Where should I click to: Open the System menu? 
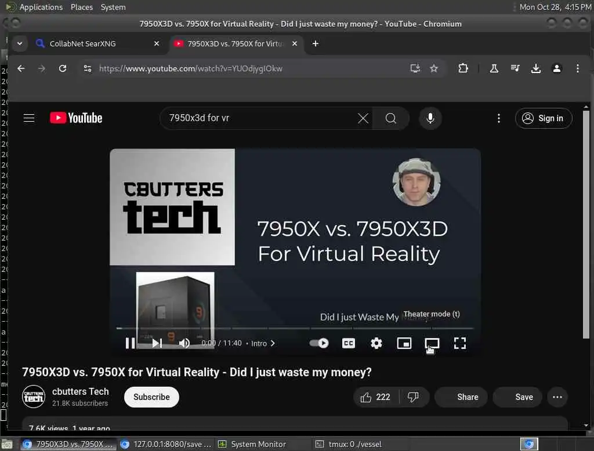[x=113, y=7]
